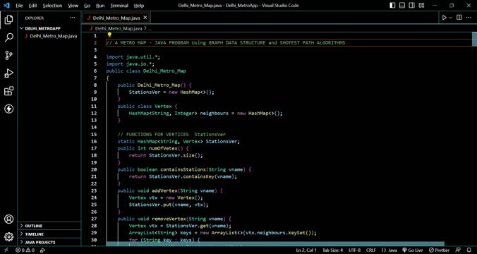Open the feedback icon in status bar

point(458,250)
